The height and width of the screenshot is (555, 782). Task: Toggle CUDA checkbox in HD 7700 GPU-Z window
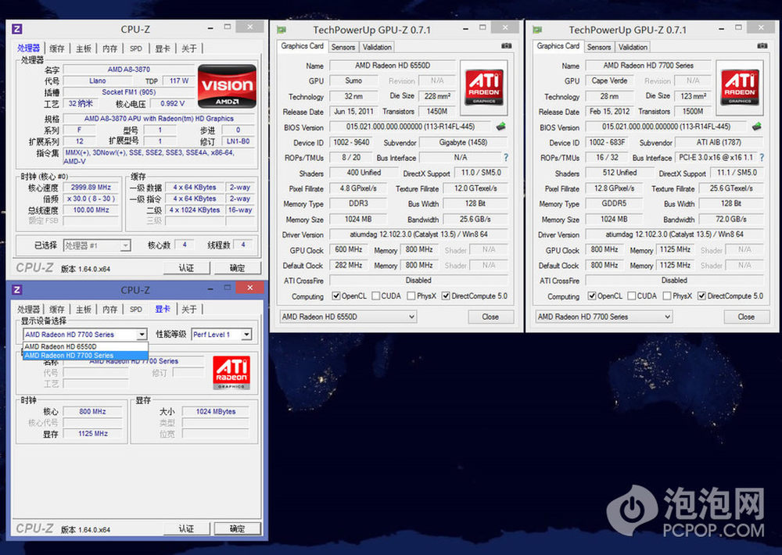tap(631, 295)
